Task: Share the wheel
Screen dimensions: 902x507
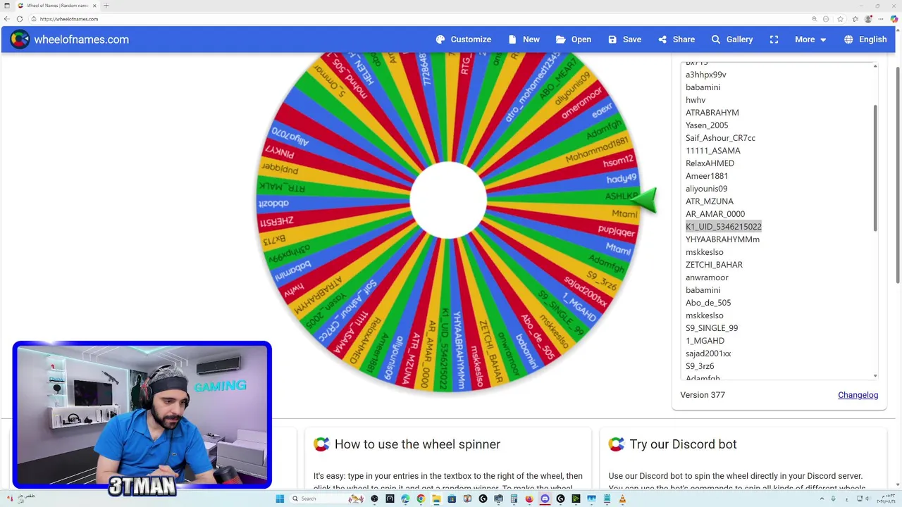Action: [676, 39]
